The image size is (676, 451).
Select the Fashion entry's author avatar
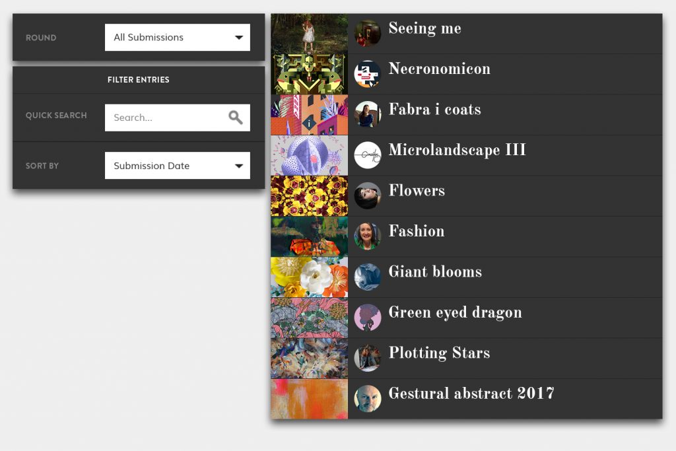368,236
